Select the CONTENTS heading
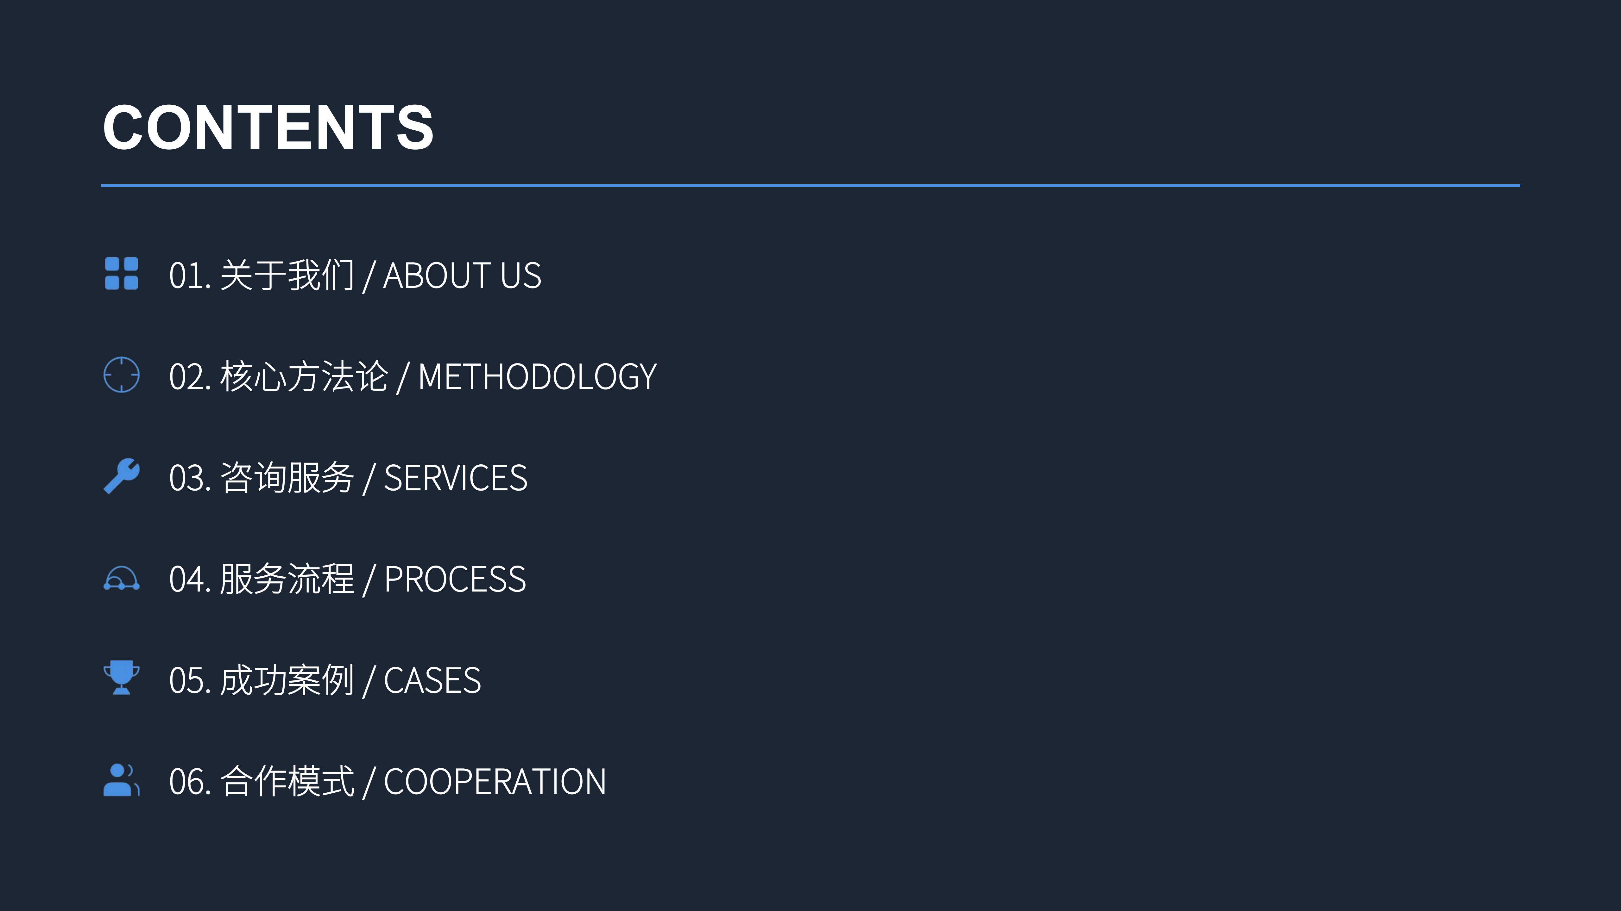 click(x=268, y=127)
